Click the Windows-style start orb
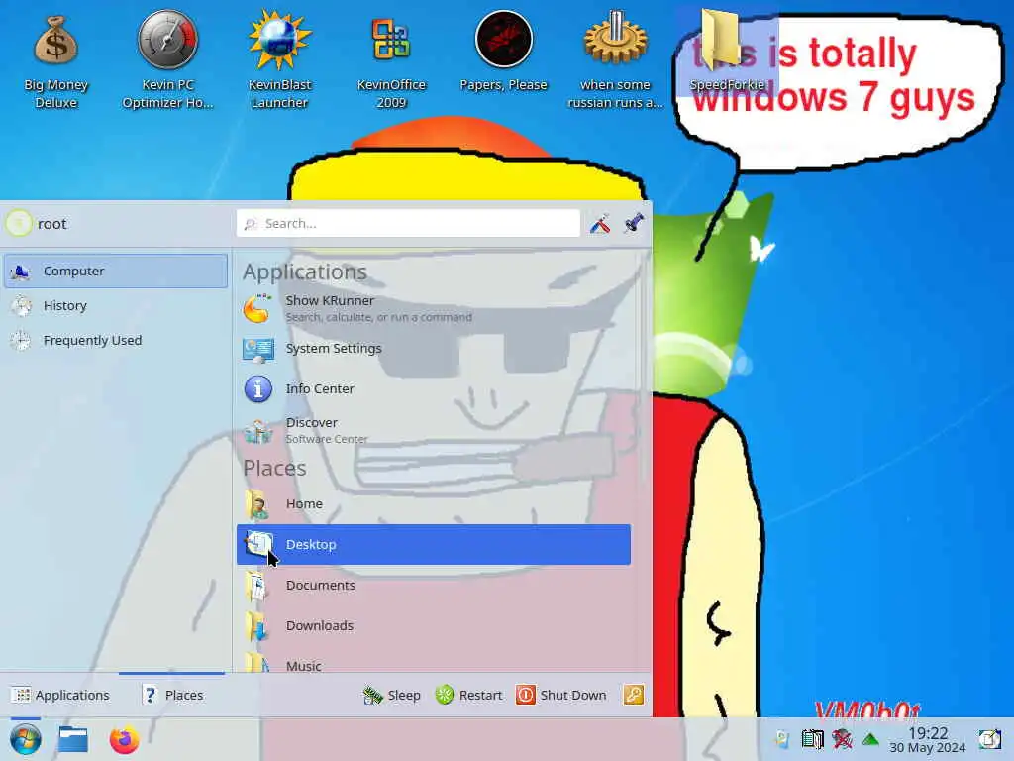Viewport: 1014px width, 761px height. pos(25,739)
